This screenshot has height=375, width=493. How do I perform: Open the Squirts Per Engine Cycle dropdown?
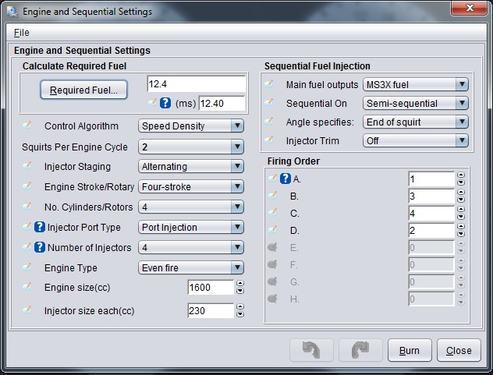point(191,147)
